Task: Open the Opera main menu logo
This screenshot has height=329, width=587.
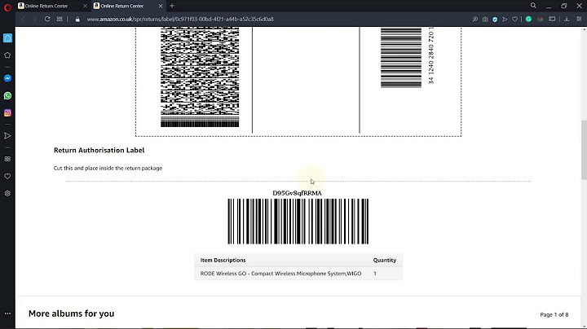Action: 7,7
